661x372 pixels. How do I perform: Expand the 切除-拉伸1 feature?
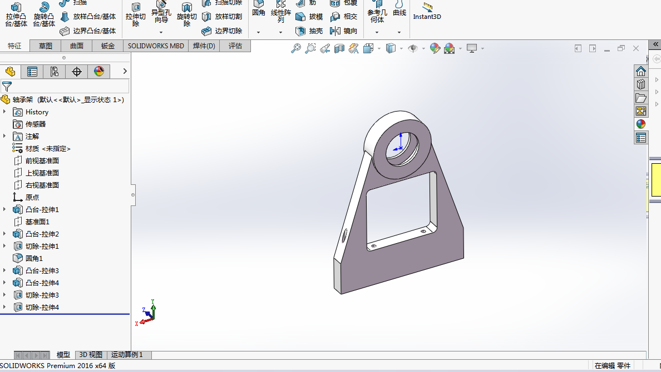click(4, 246)
